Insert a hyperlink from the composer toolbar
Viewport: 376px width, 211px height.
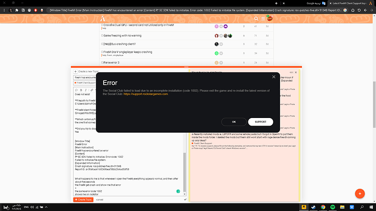[x=92, y=90]
